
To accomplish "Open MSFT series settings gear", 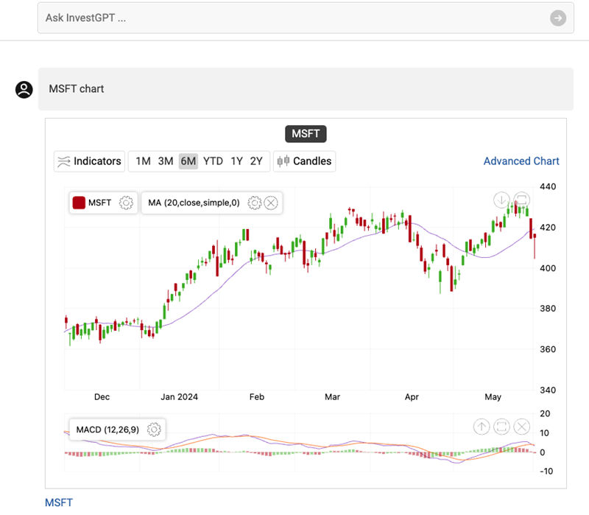I will coord(126,203).
